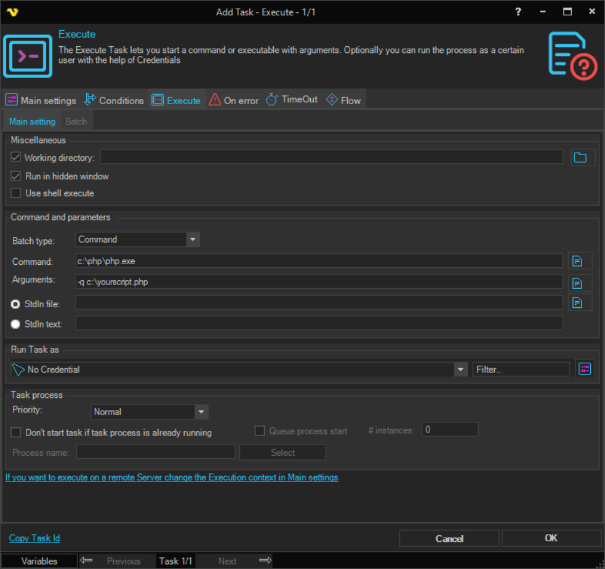Screen dimensions: 605x569
Task: Click inside the Filter input field
Action: tap(520, 368)
